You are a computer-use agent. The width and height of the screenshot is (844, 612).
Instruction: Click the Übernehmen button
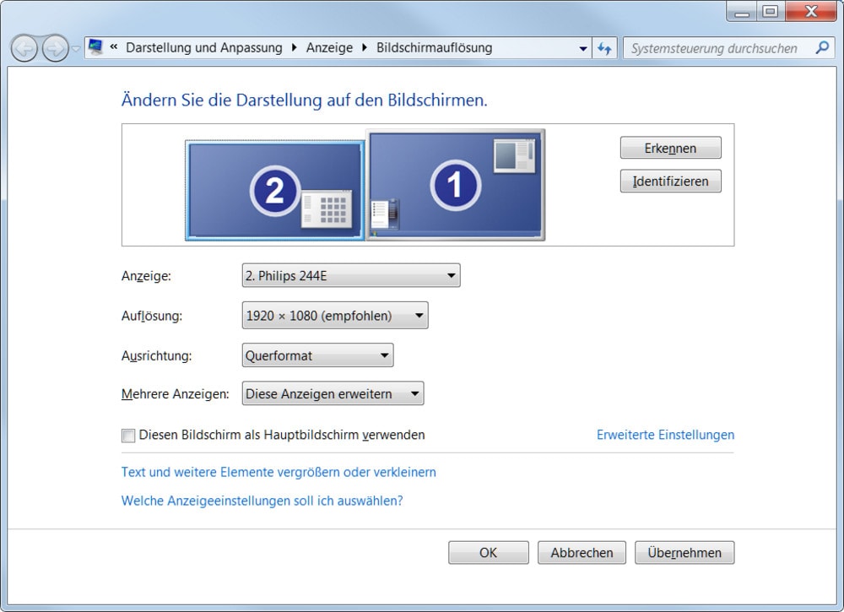(x=684, y=553)
